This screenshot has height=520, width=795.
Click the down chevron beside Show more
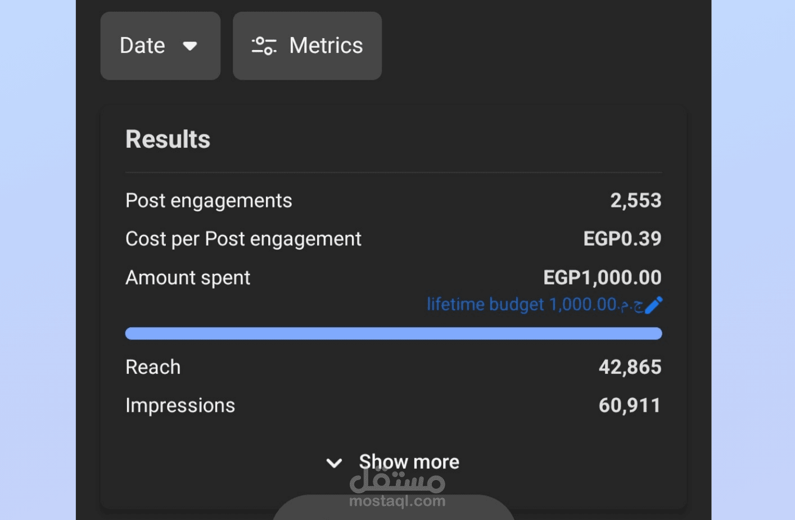click(x=334, y=463)
